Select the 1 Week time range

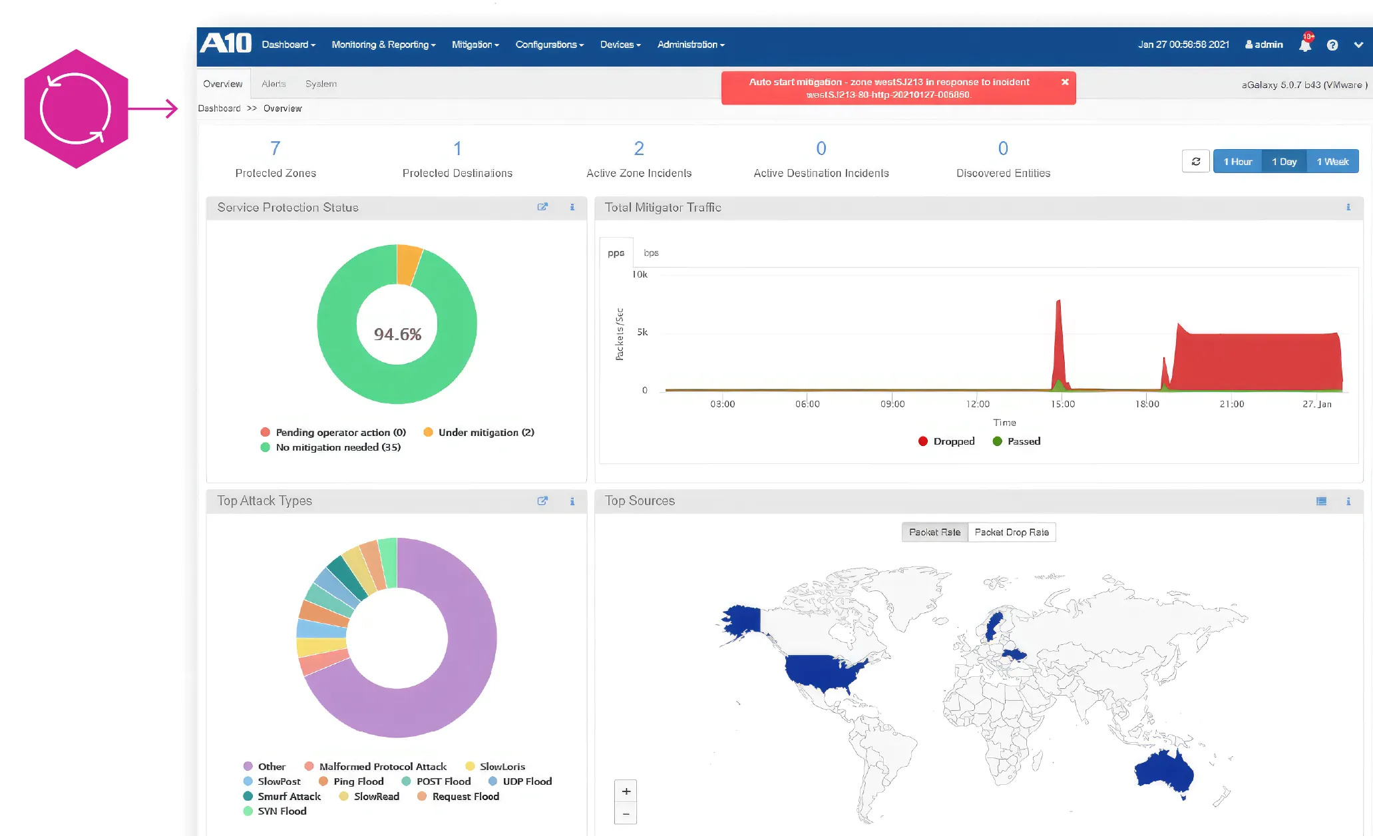tap(1332, 160)
